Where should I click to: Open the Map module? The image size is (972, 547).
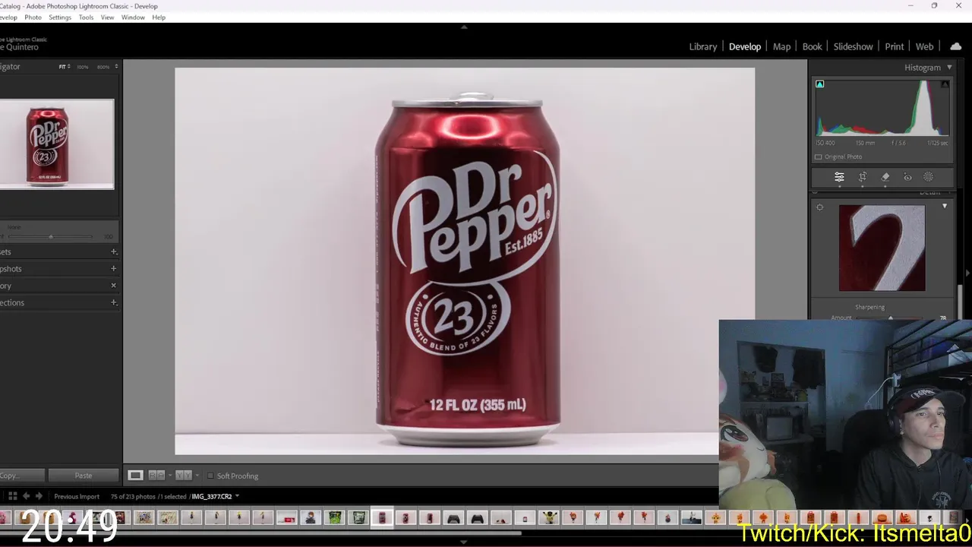(781, 46)
